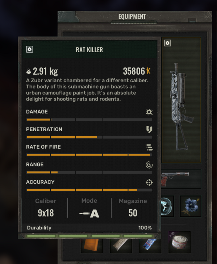Click the weight bag icon near 2.91 kg
This screenshot has height=264, width=217.
pos(29,71)
